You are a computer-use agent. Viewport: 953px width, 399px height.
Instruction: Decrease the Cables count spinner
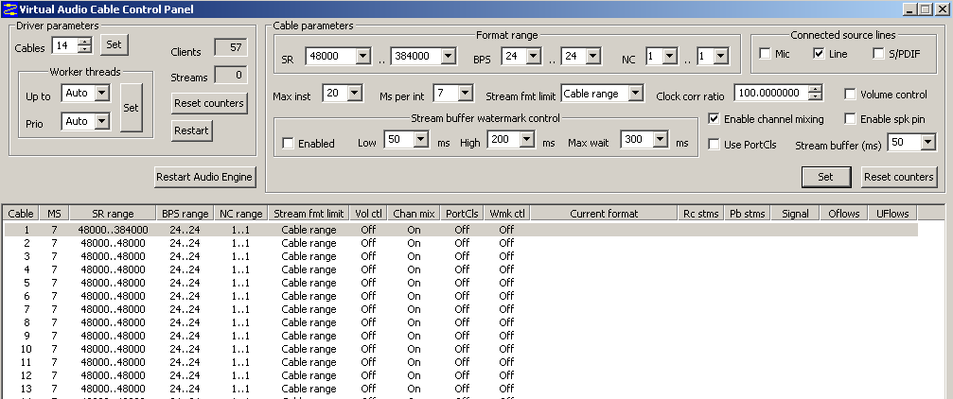click(85, 48)
